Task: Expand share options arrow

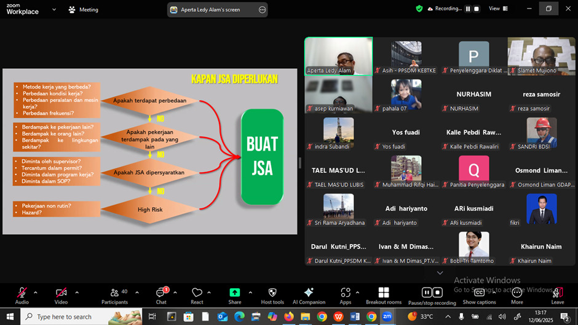Action: 250,292
